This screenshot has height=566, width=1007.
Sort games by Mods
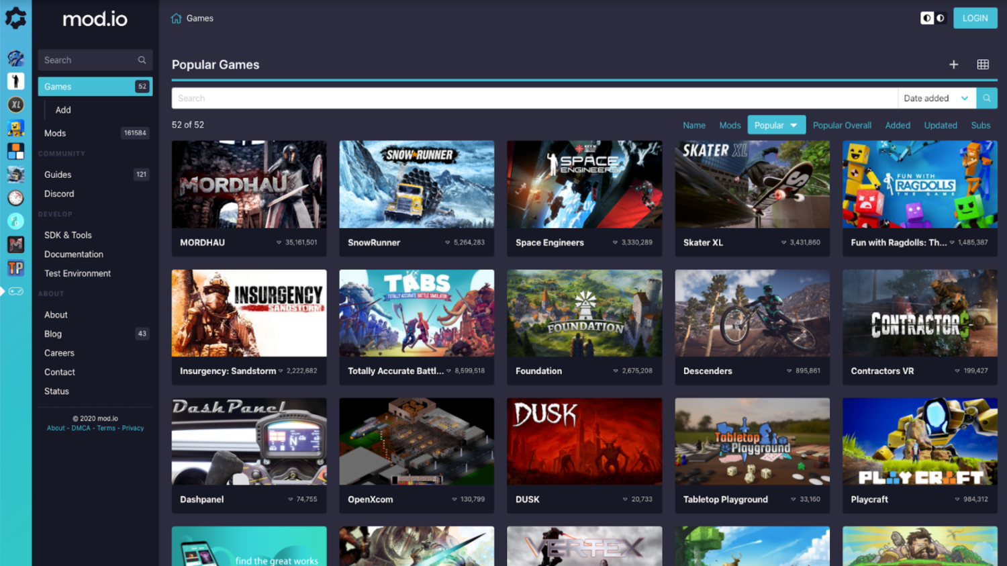pyautogui.click(x=730, y=126)
